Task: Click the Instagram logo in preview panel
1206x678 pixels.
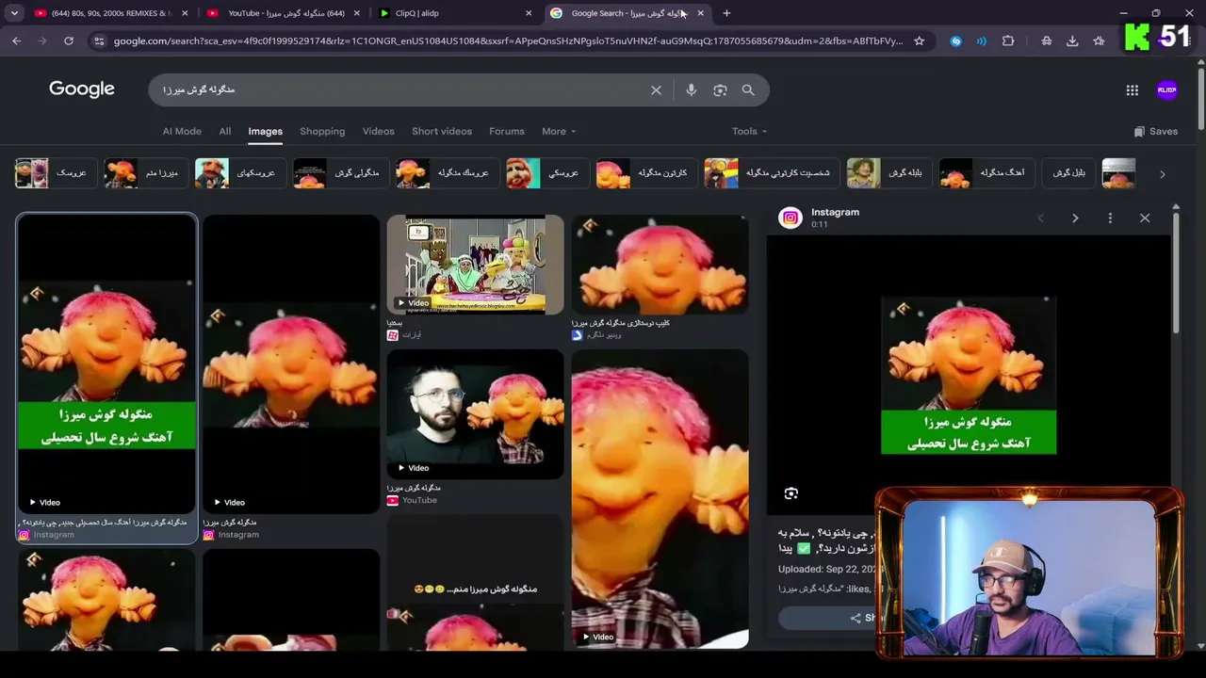Action: [x=790, y=218]
